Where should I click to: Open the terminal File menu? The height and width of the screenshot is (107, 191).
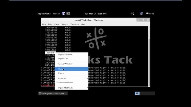coord(44,24)
